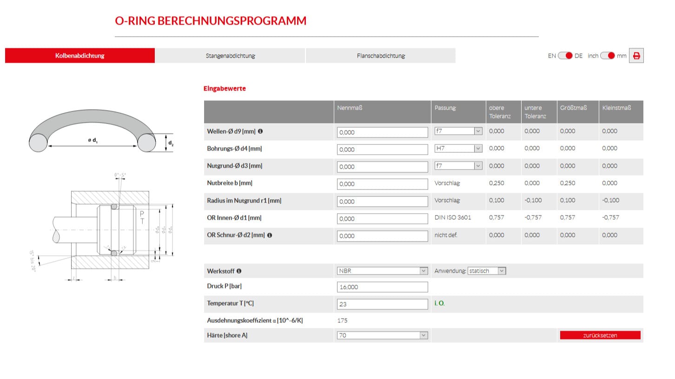Screen dimensions: 675x379
Task: Click the Ausdehnungskoeffizient value 175
Action: [342, 320]
